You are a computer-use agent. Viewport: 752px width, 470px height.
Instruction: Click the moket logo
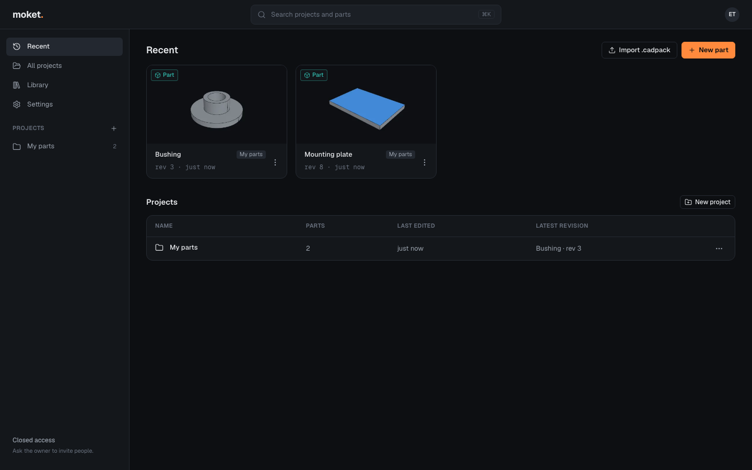click(x=28, y=15)
